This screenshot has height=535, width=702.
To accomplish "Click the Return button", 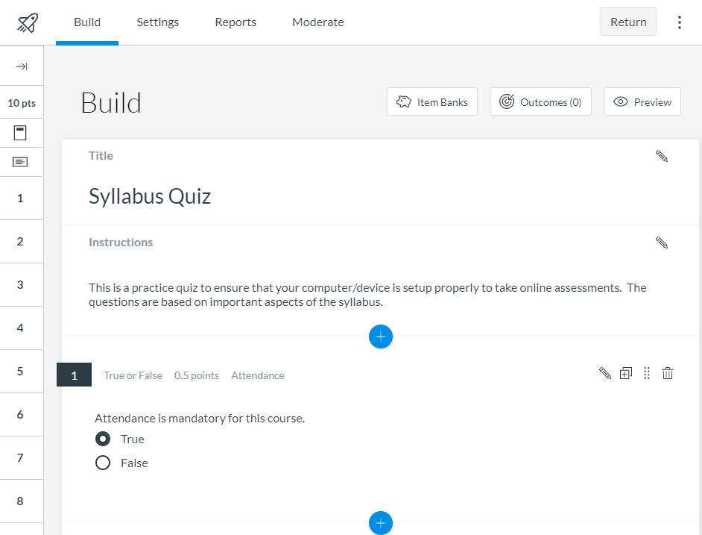I will 627,22.
